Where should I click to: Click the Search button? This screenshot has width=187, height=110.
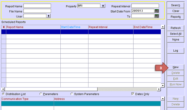[x=176, y=5]
